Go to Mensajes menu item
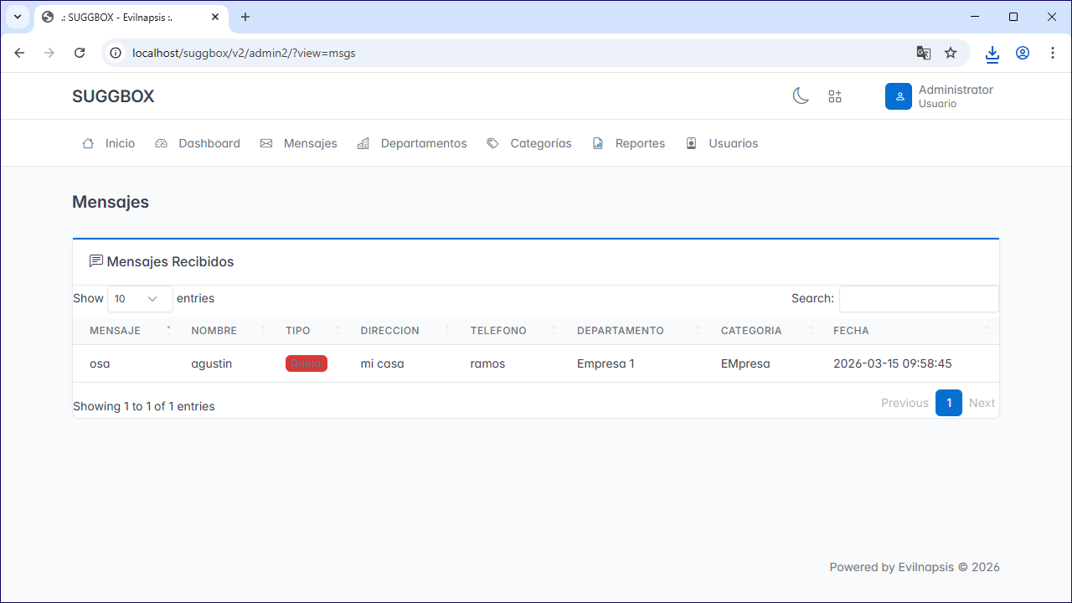1072x603 pixels. click(299, 143)
